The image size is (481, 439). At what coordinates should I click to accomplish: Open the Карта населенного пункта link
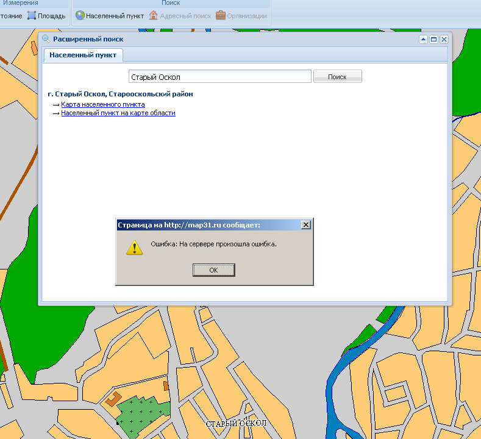click(x=102, y=105)
